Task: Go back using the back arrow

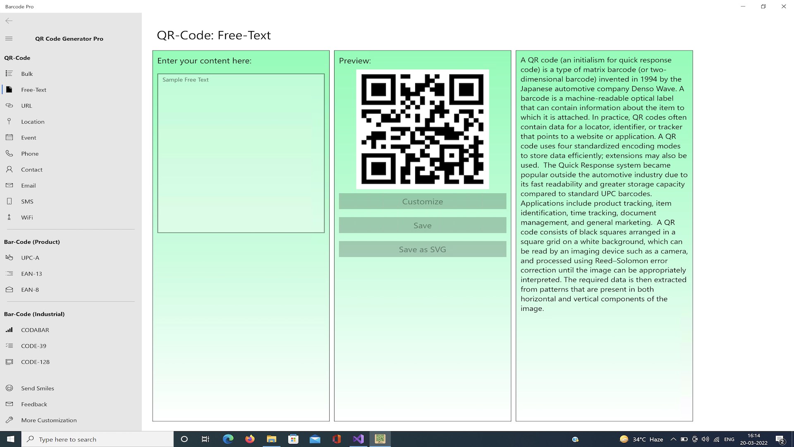Action: tap(9, 21)
